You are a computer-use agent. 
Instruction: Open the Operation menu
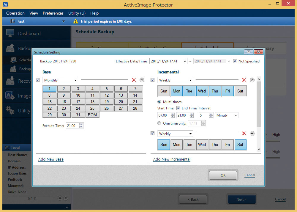pyautogui.click(x=15, y=13)
